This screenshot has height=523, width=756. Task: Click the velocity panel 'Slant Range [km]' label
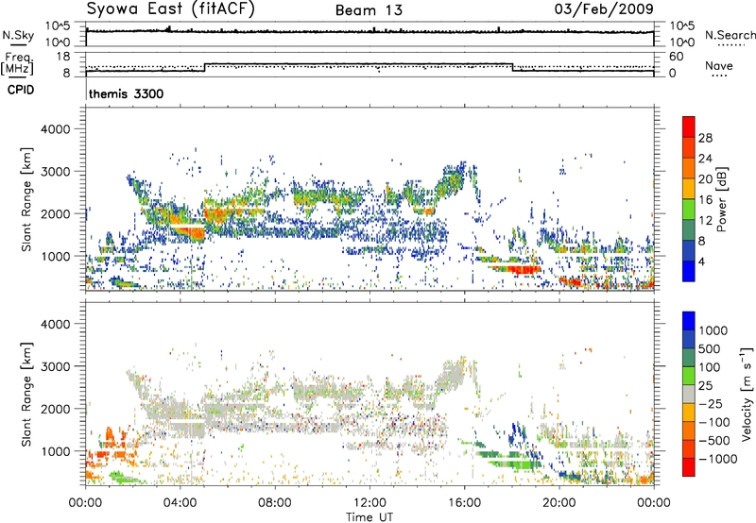pos(26,394)
